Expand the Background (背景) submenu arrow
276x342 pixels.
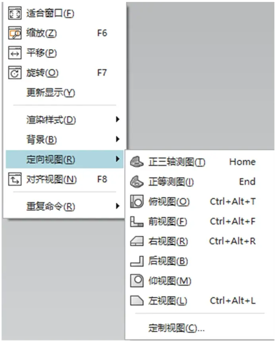(118, 139)
